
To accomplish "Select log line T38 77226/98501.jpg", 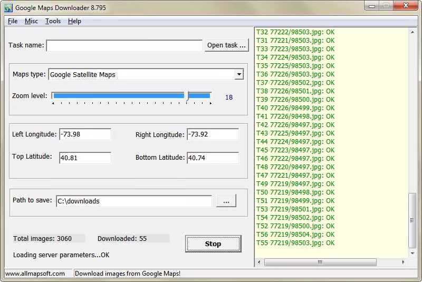I will [x=295, y=91].
